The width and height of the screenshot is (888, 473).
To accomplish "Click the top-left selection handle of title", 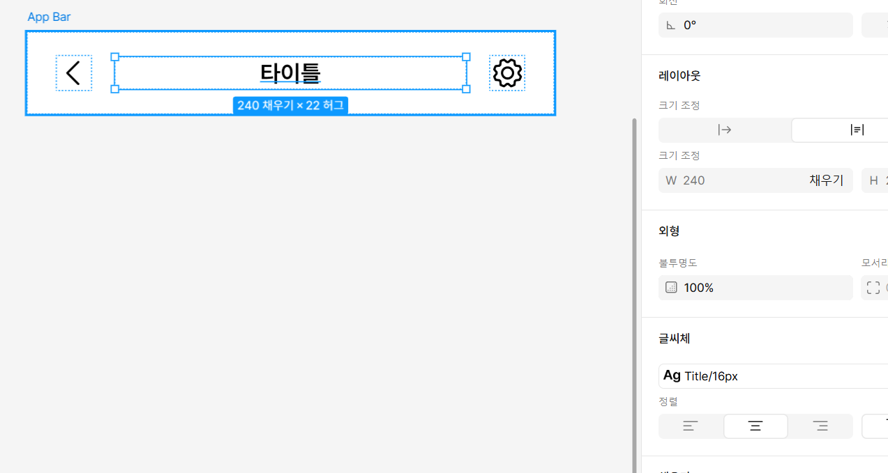I will (115, 57).
